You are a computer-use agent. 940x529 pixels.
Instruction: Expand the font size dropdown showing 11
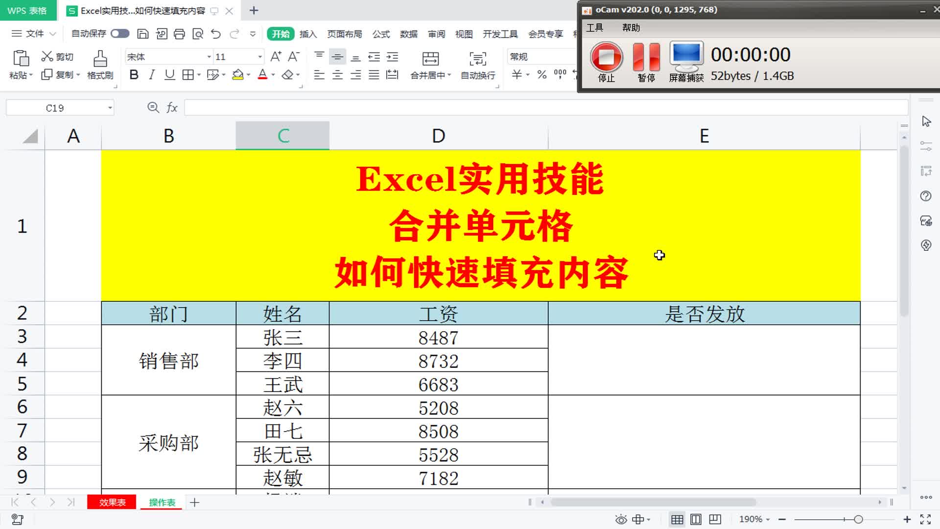pos(260,57)
